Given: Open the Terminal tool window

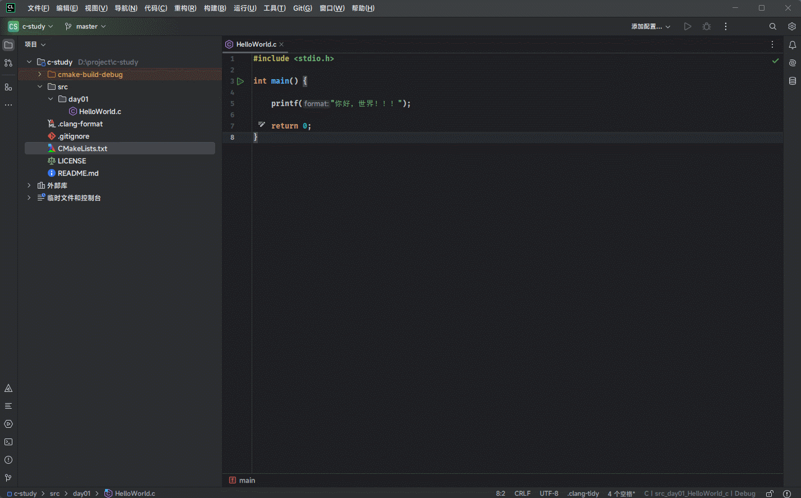Looking at the screenshot, I should click(8, 442).
